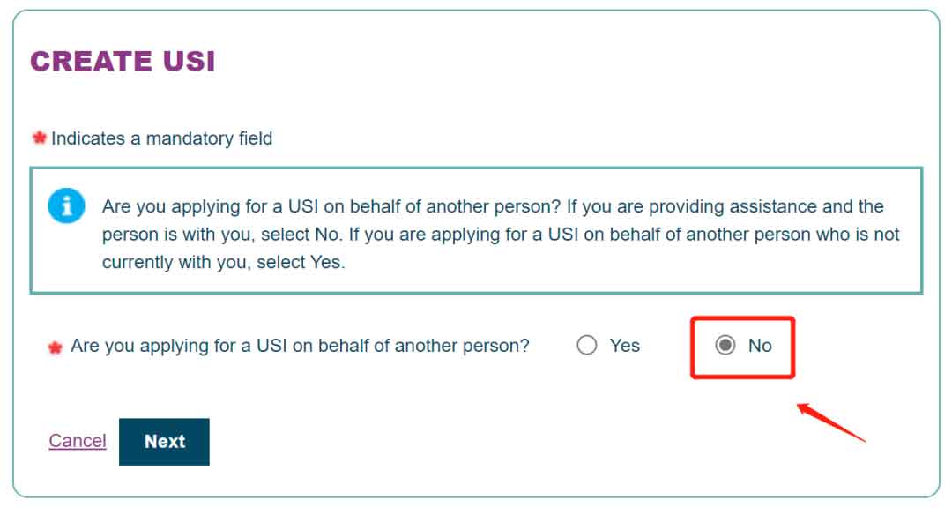The width and height of the screenshot is (952, 515).
Task: Click the red highlight box around No
Action: pos(742,347)
